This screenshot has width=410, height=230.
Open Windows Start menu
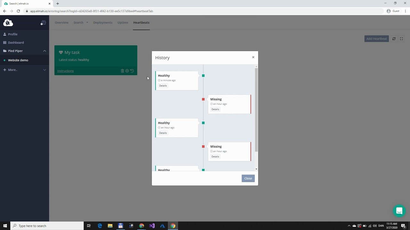tap(5, 226)
